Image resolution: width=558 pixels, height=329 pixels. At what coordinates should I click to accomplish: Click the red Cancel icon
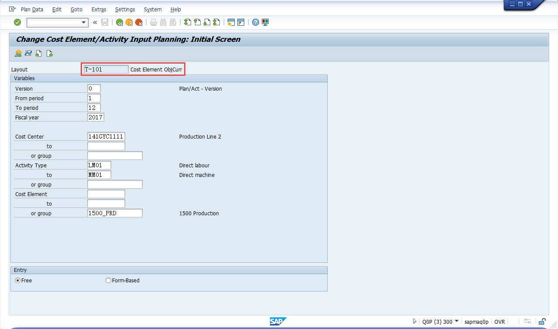(x=139, y=22)
